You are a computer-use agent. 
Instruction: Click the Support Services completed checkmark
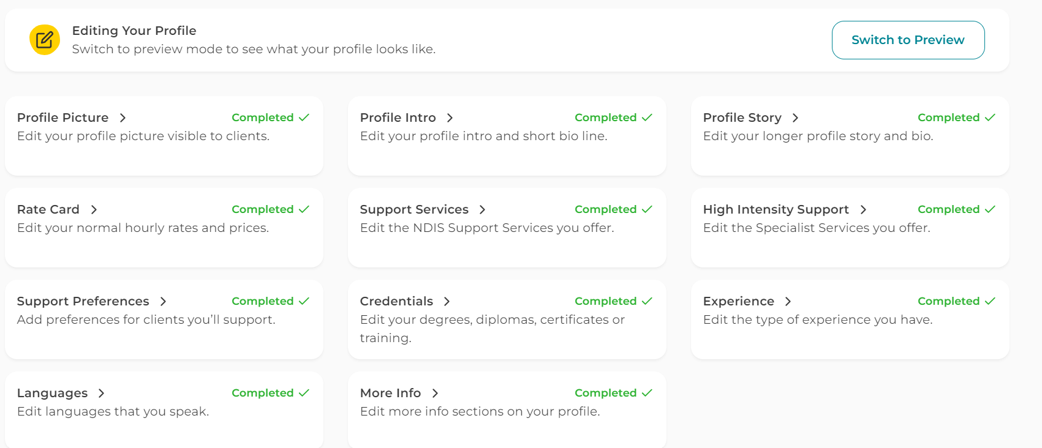point(647,209)
